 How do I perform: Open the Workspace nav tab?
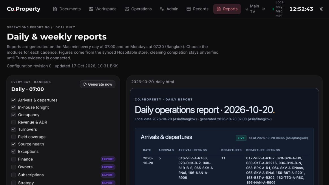tap(103, 9)
